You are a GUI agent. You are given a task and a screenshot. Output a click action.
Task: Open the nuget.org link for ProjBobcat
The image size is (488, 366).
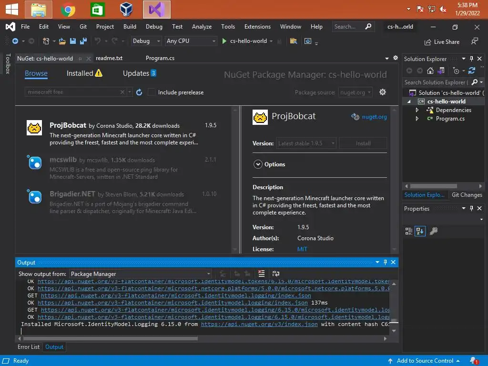coord(375,117)
